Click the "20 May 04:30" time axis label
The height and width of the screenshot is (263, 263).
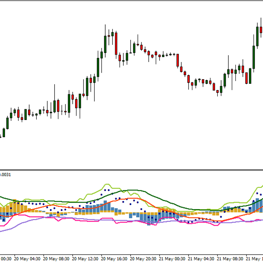point(27,259)
